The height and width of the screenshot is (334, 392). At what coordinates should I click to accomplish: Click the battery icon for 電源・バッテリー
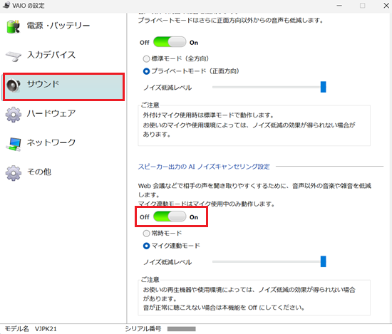coord(14,26)
